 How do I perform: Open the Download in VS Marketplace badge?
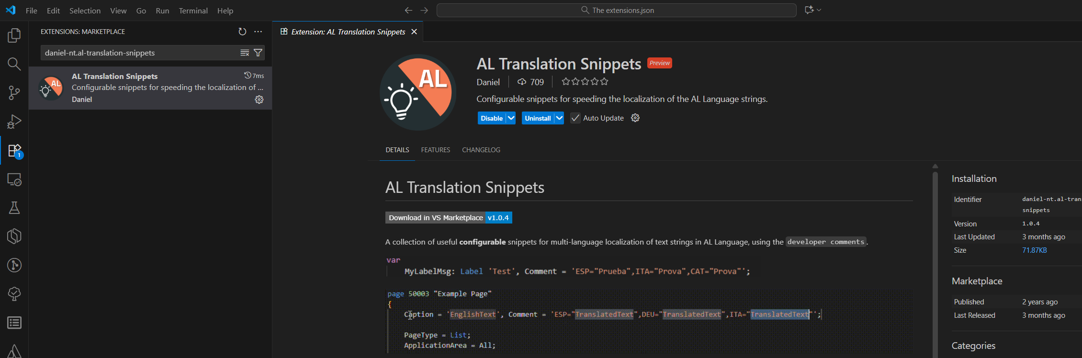pyautogui.click(x=449, y=218)
